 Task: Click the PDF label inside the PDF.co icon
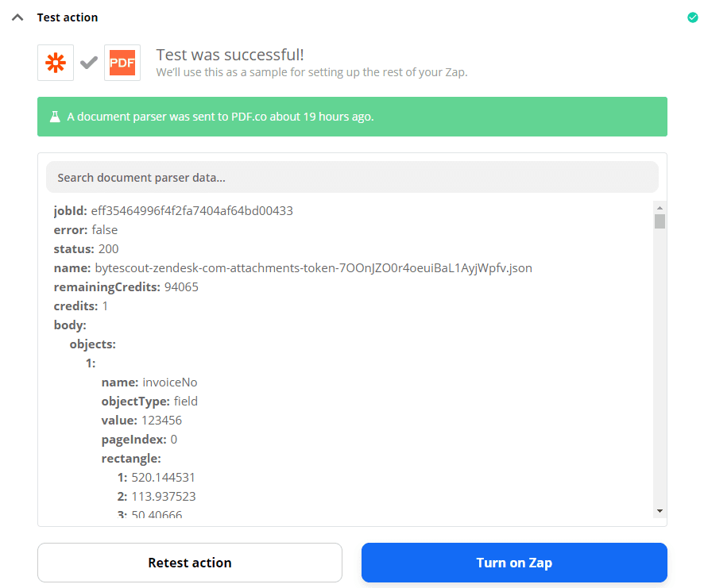122,62
